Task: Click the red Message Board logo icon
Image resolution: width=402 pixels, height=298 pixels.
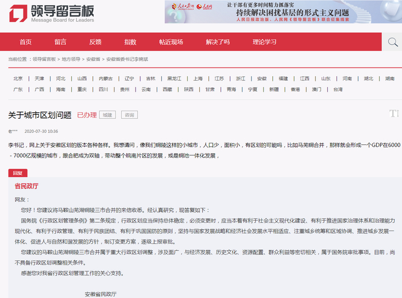Action: (18, 14)
